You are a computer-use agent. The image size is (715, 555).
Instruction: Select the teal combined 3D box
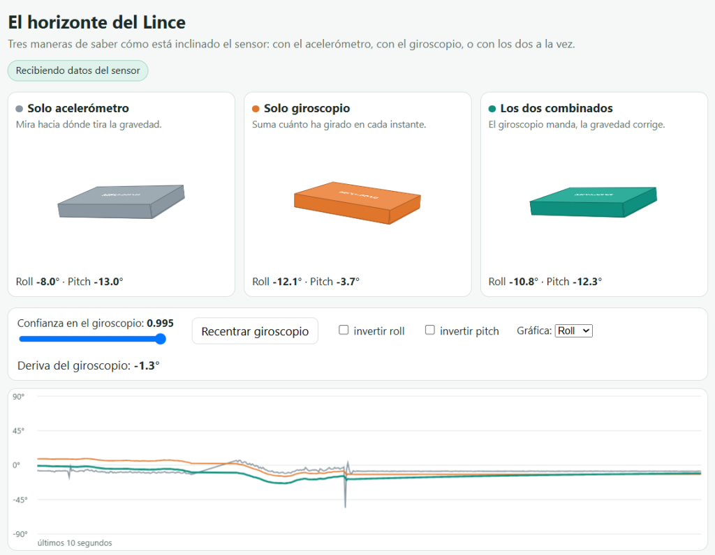594,202
